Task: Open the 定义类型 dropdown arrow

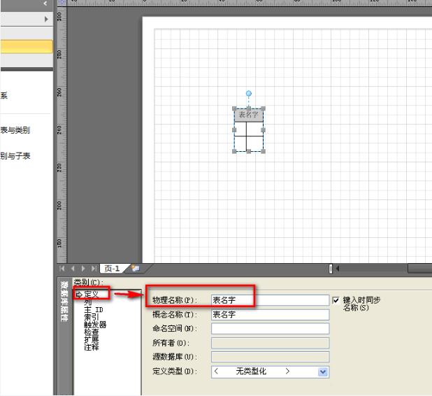Action: pyautogui.click(x=323, y=372)
